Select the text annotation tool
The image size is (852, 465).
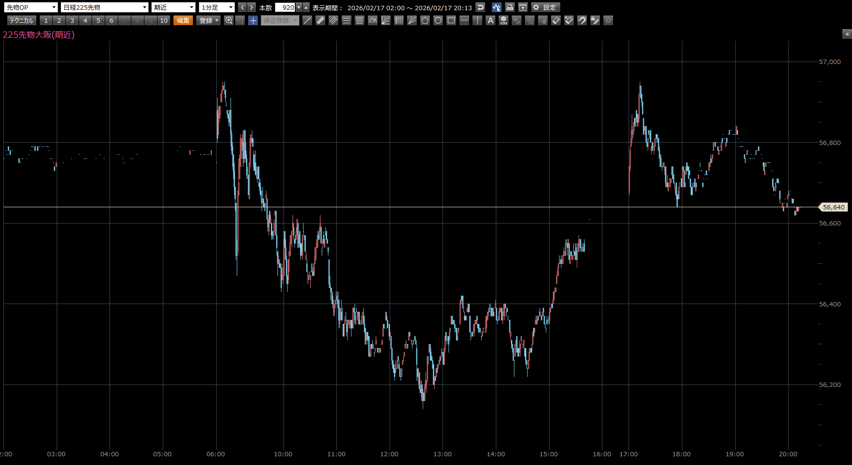point(490,20)
